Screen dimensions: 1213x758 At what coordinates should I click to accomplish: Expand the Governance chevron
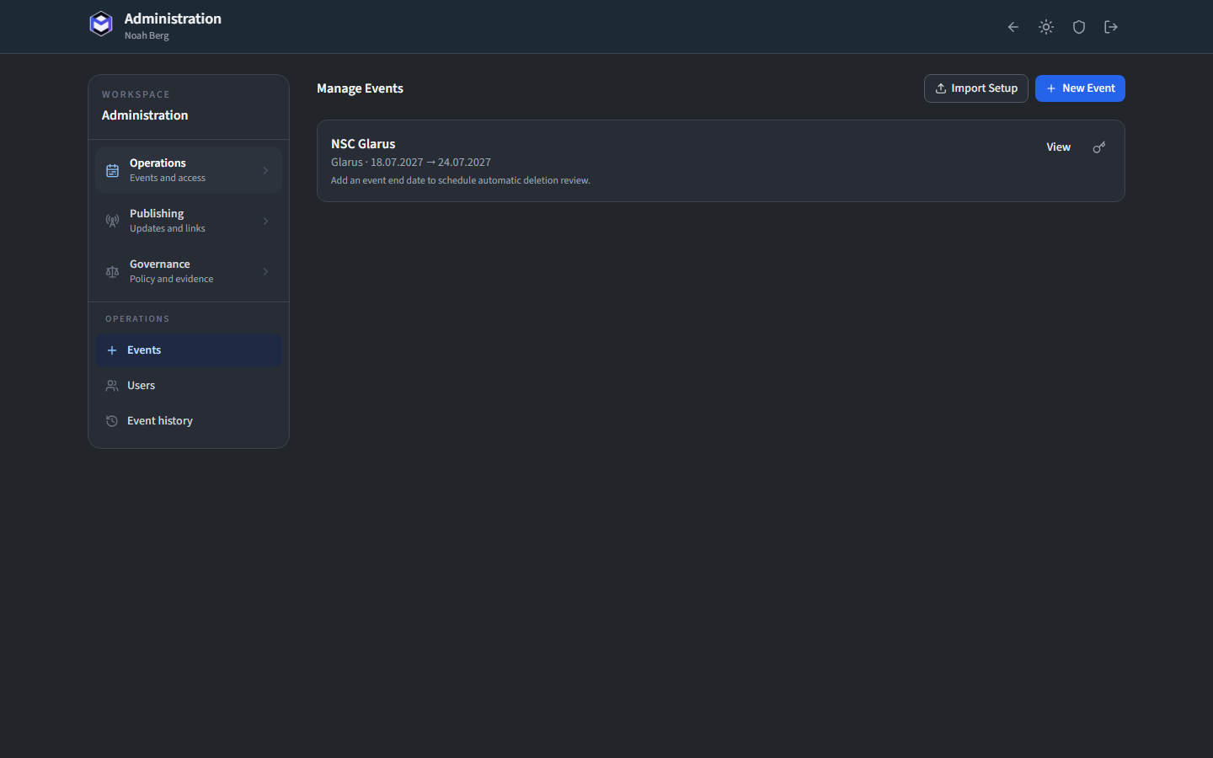coord(265,271)
